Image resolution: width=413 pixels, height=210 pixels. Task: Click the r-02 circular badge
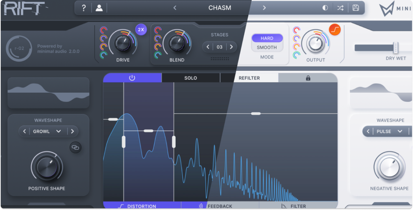tap(19, 48)
